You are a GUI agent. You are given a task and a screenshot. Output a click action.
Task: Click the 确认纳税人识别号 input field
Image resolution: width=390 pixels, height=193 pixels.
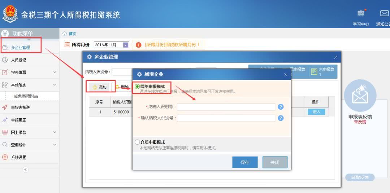(x=226, y=118)
